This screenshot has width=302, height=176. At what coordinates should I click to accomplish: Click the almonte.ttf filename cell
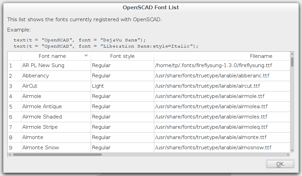point(222,137)
